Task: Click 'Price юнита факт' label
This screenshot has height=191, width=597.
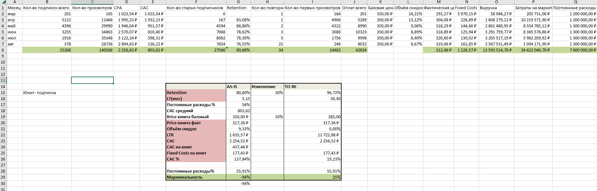Action: pyautogui.click(x=196, y=123)
